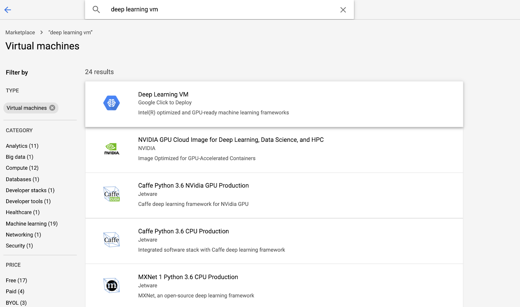The width and height of the screenshot is (520, 307).
Task: Click the "deep learning vm" breadcrumb
Action: pyautogui.click(x=71, y=32)
